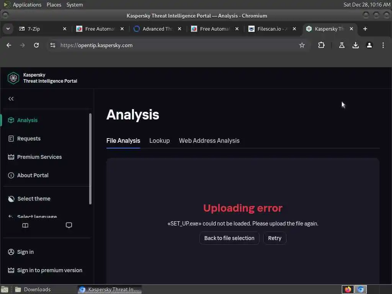Close the 7-Zip tab
This screenshot has width=392, height=294.
65,29
